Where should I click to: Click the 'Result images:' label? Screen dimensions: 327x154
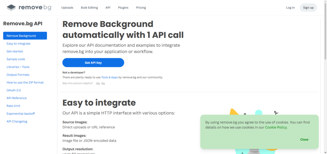[x=74, y=136]
